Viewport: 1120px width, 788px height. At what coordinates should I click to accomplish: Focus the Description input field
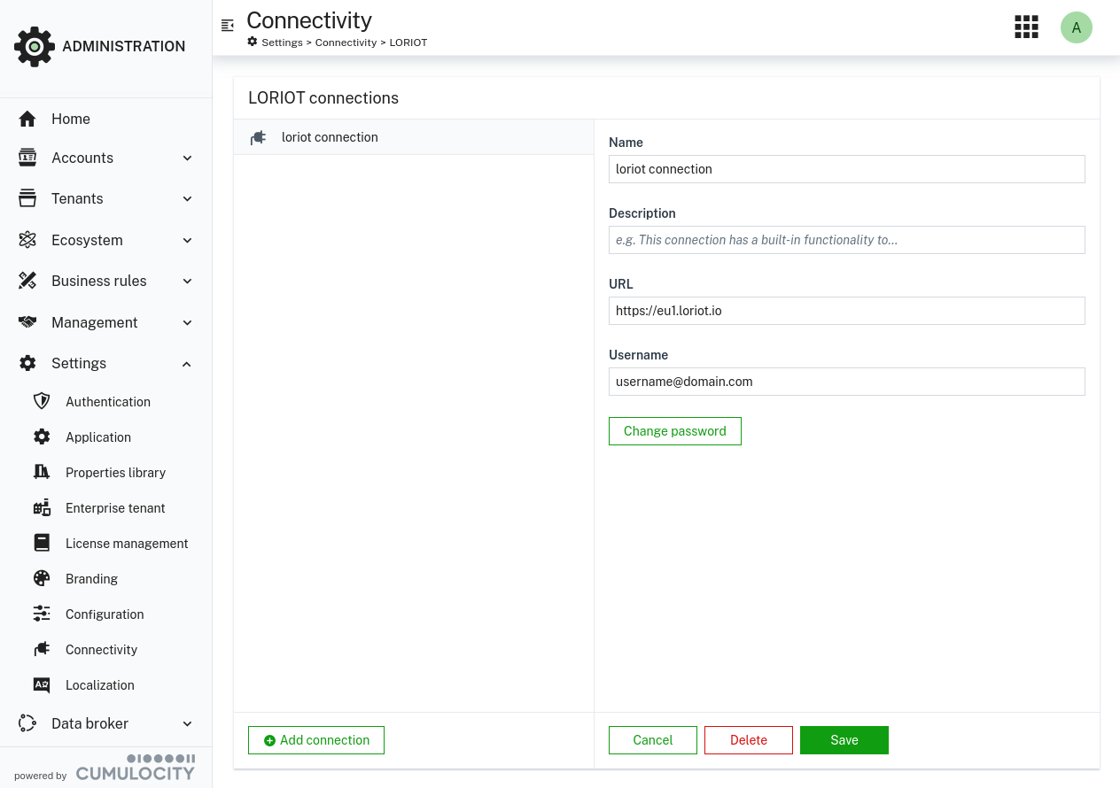coord(846,240)
